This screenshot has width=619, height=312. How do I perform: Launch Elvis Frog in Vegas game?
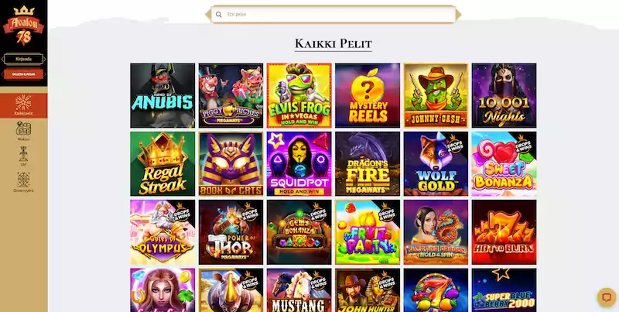pos(299,95)
